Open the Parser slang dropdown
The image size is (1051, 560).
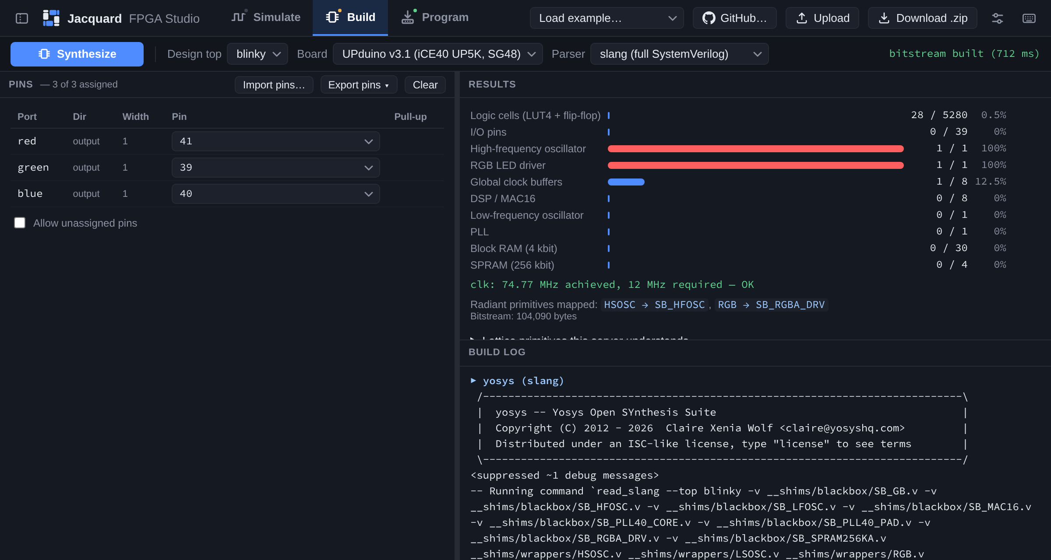[x=680, y=54]
